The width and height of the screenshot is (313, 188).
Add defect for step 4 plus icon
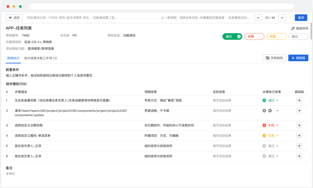(299, 136)
